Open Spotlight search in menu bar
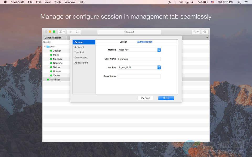Image resolution: width=252 pixels, height=157 pixels. point(239,2)
